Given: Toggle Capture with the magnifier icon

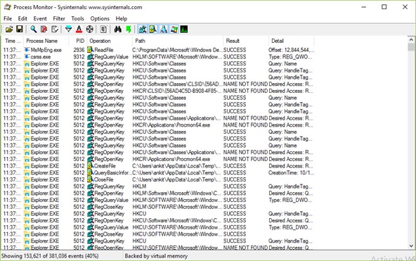Looking at the screenshot, I should tap(34, 30).
